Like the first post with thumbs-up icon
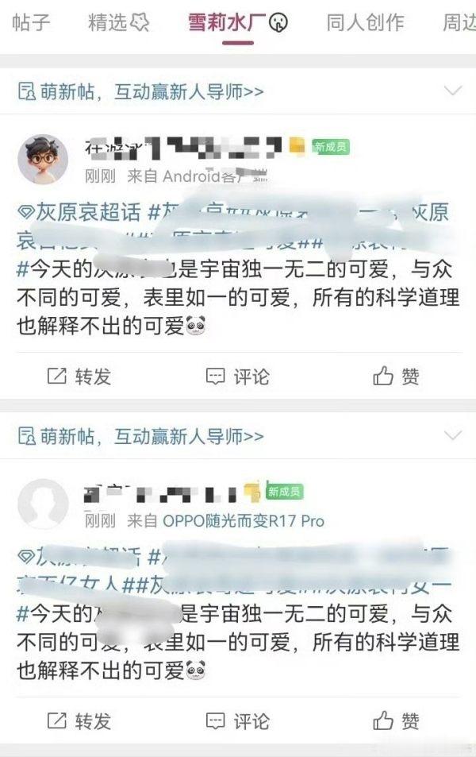 pos(383,376)
